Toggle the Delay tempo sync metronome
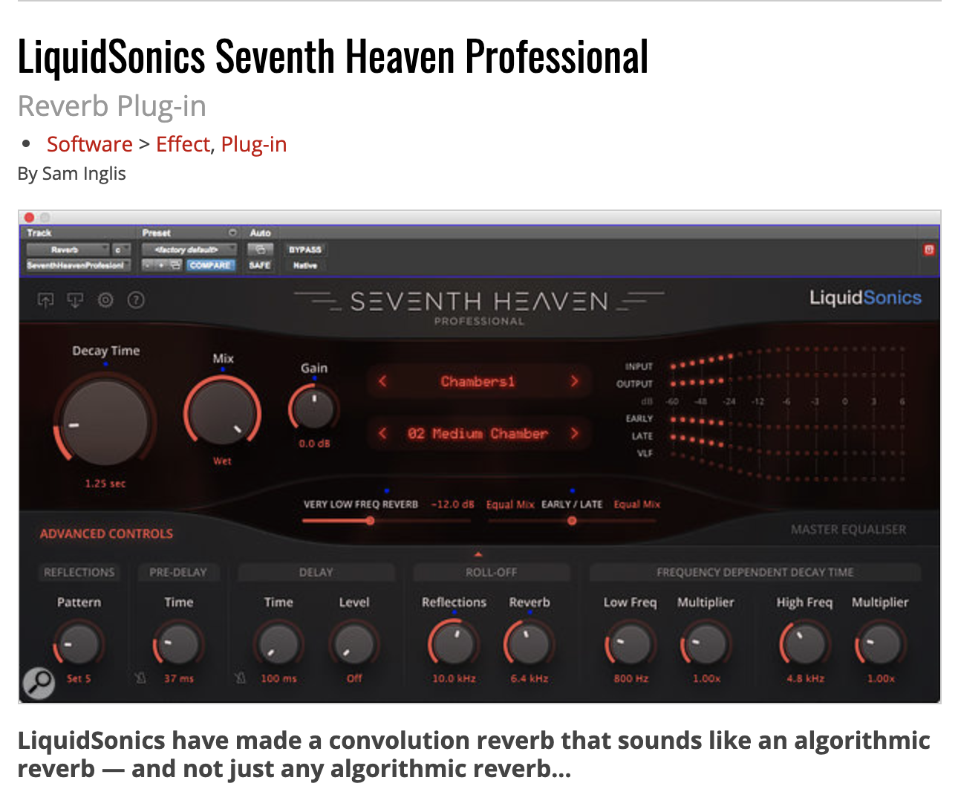Viewport: 958px width, 789px height. (x=240, y=678)
